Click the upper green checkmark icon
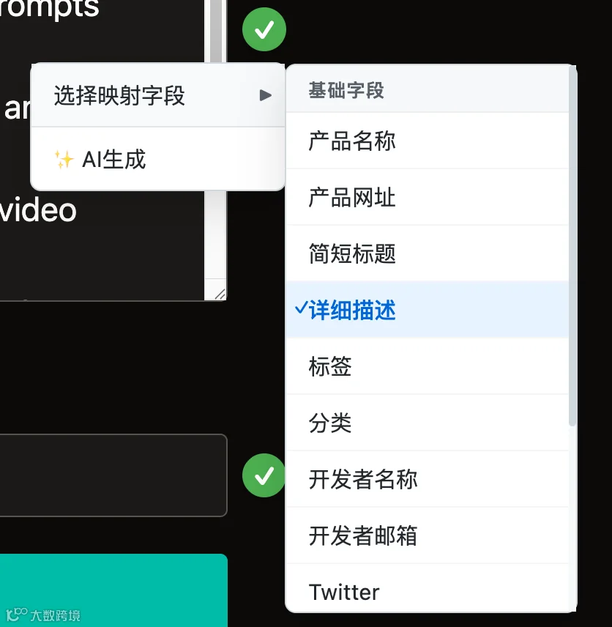 click(264, 29)
